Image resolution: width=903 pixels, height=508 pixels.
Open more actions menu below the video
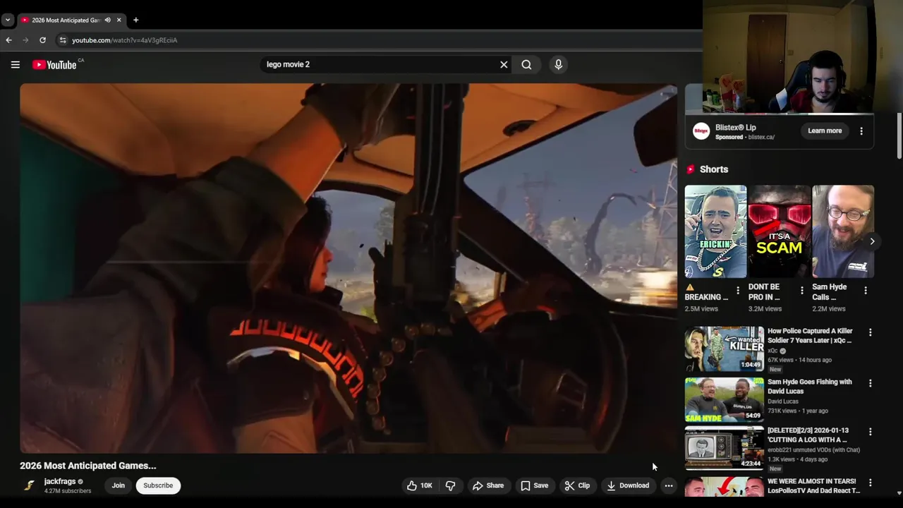(x=669, y=485)
